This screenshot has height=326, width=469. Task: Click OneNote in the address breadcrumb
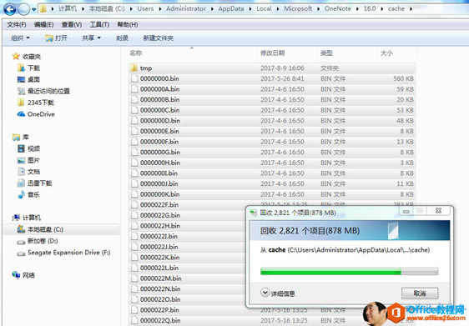tap(338, 8)
